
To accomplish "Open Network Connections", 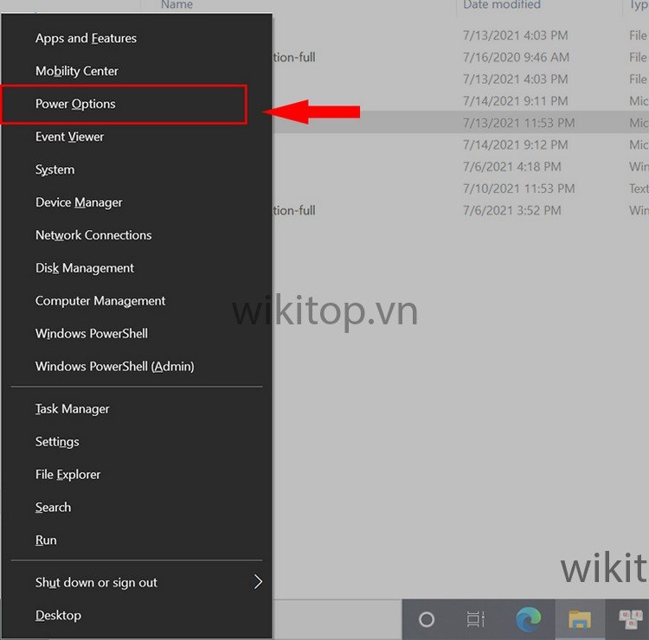I will coord(93,235).
